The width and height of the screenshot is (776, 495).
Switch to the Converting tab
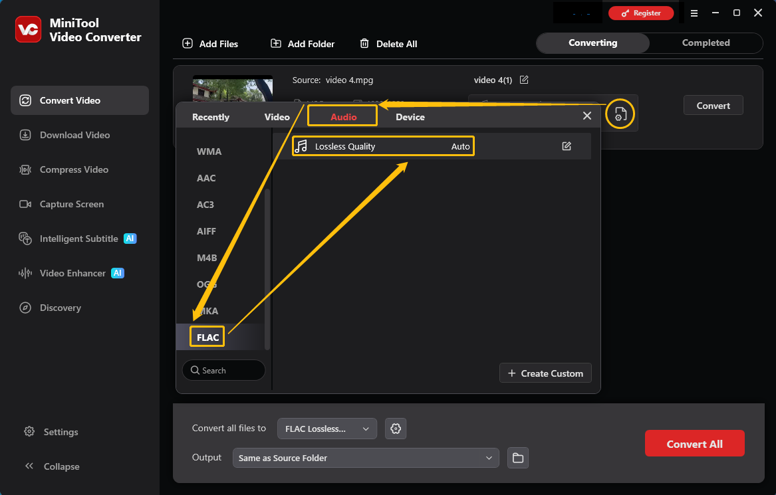[593, 43]
